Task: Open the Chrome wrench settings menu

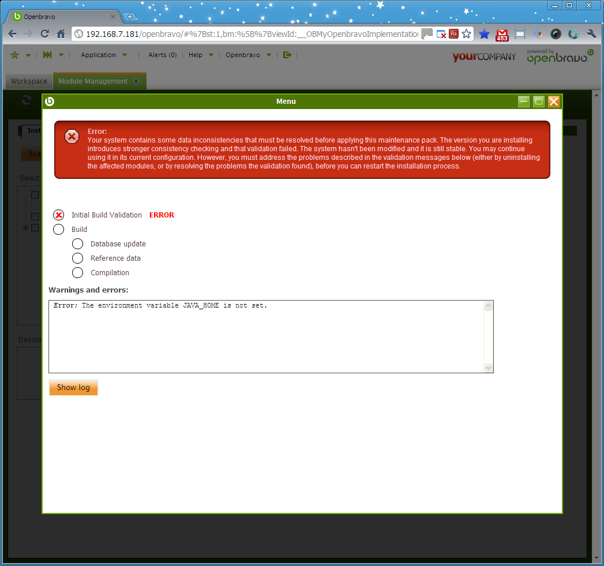Action: [x=591, y=34]
